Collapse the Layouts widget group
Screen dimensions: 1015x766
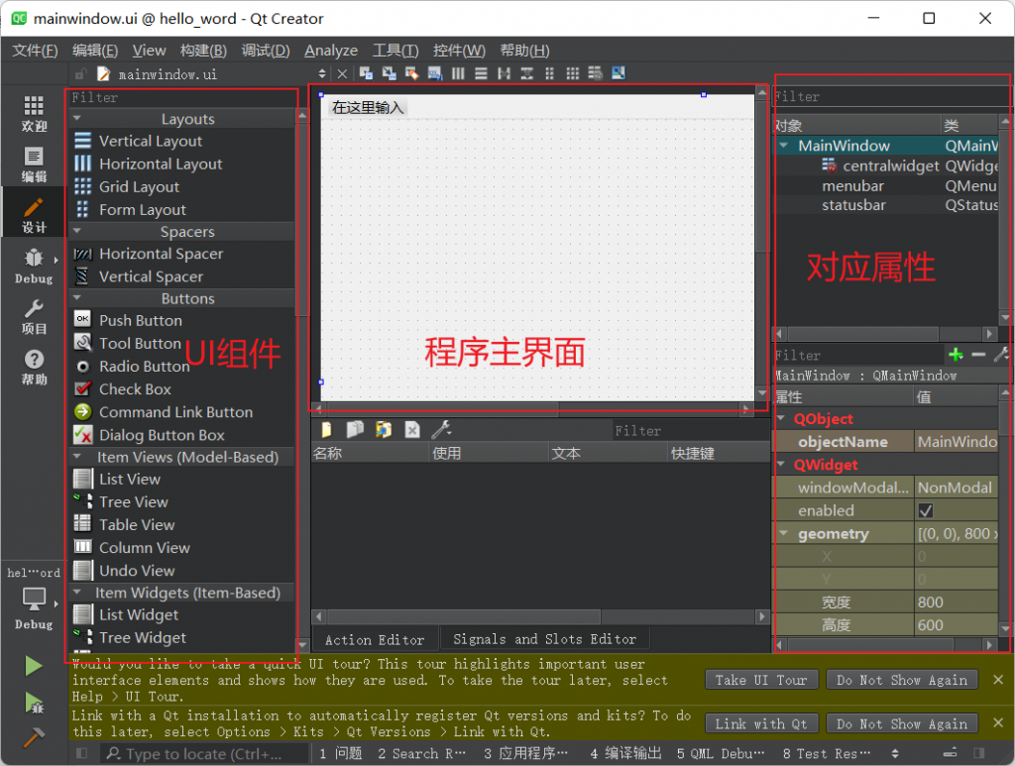pos(77,118)
